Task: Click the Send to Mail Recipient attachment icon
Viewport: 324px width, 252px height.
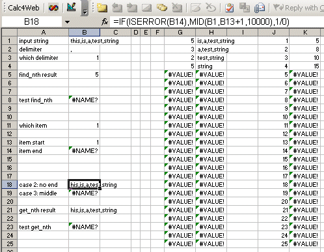Action: (x=260, y=8)
